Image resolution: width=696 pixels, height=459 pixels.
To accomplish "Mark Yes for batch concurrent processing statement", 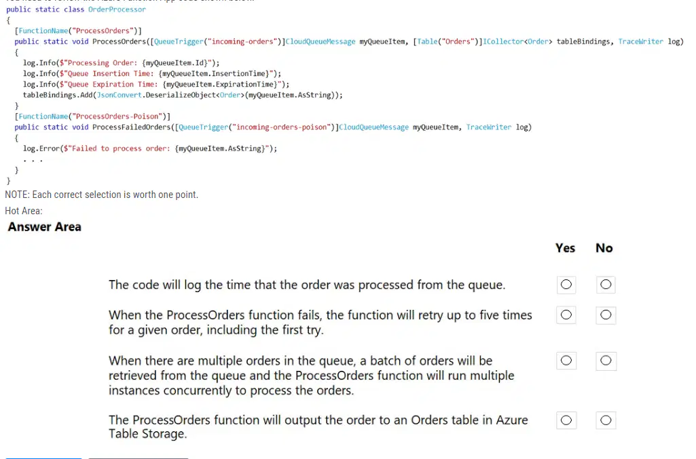I will pos(566,361).
